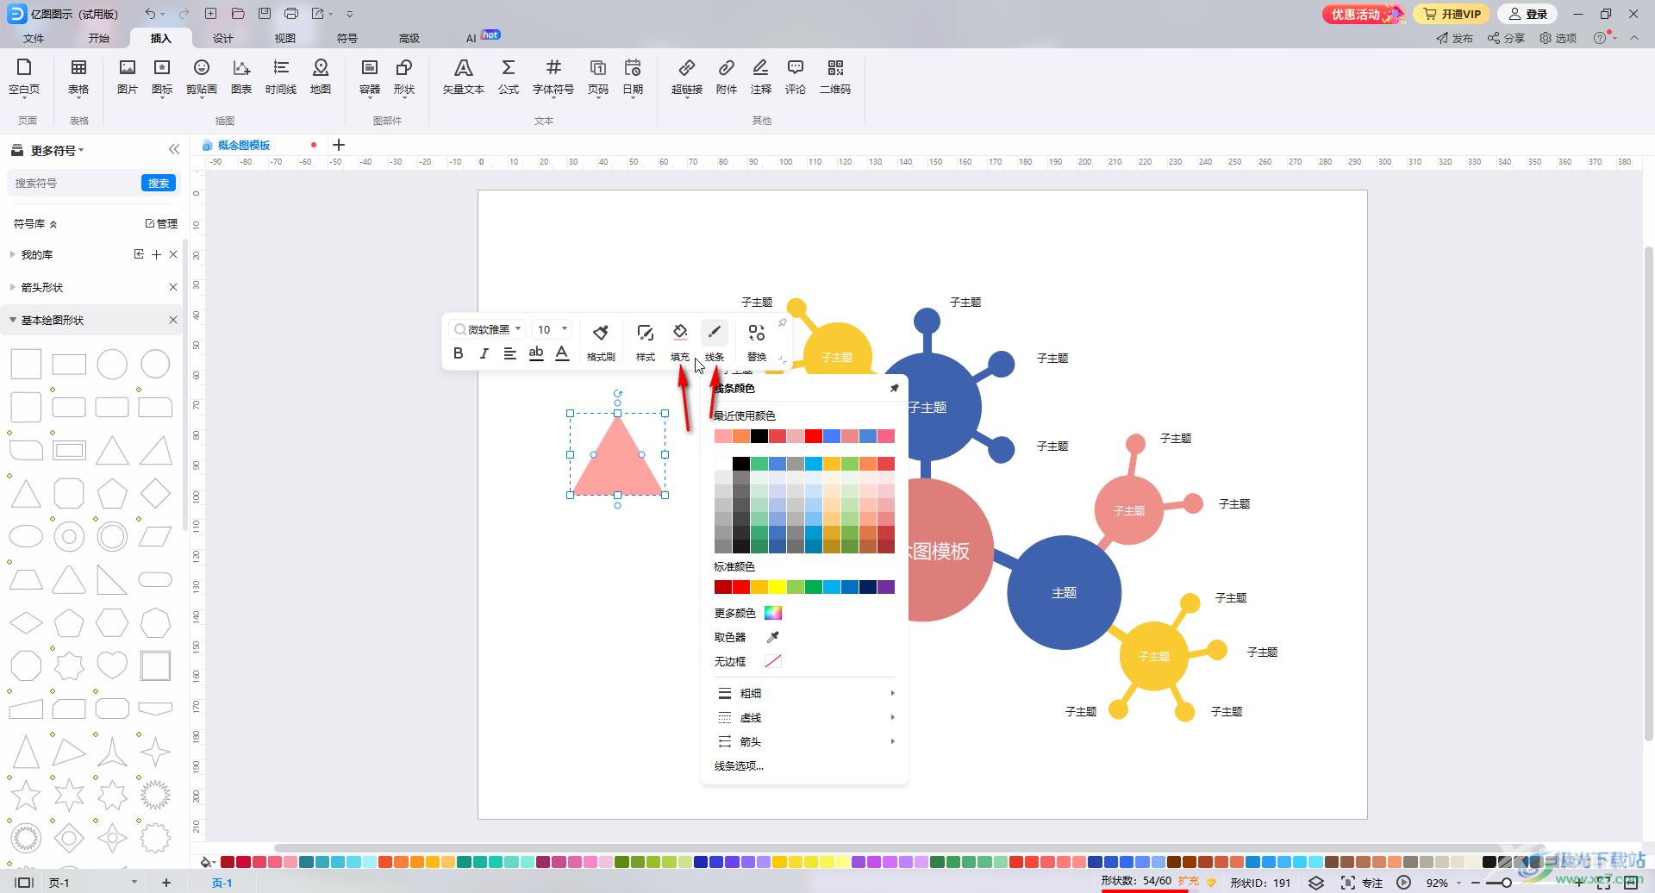Insert a blank page from ribbon
The width and height of the screenshot is (1655, 893).
point(24,77)
